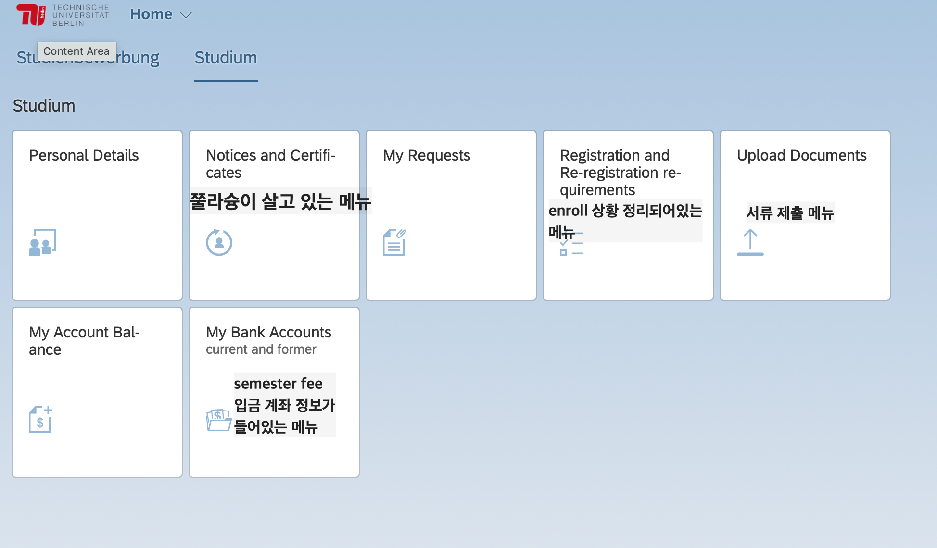Expand the Home dropdown chevron
The height and width of the screenshot is (548, 937).
[186, 15]
